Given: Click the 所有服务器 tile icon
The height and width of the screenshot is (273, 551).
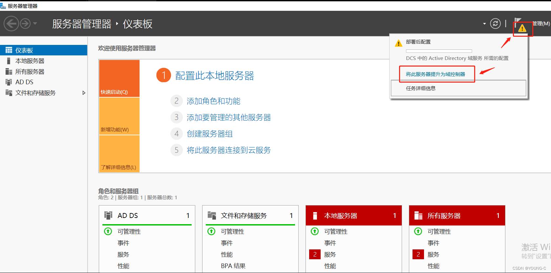Looking at the screenshot, I should [418, 216].
